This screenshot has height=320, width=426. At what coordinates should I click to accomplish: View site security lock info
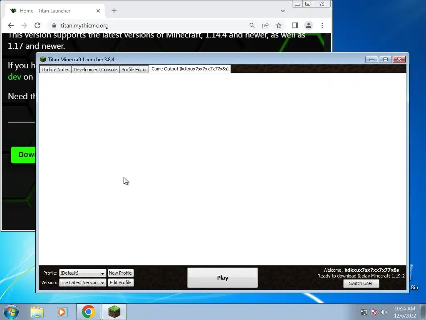tap(54, 25)
